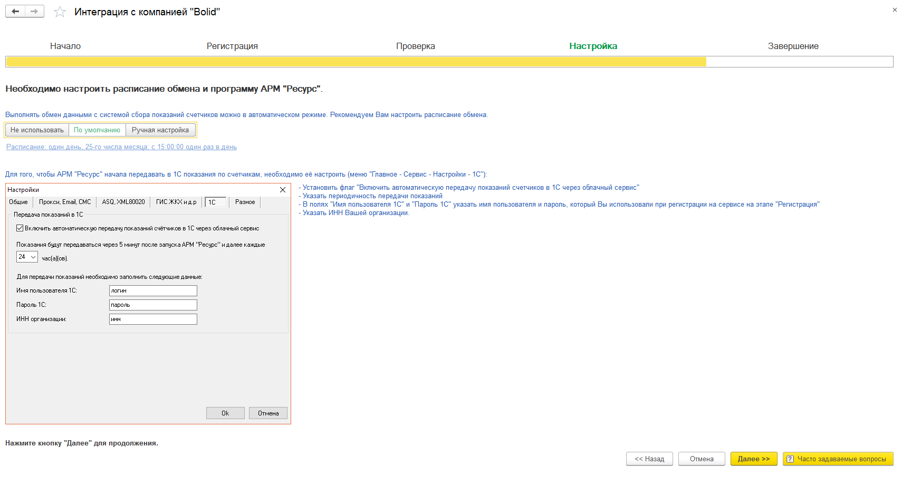Open the Прокси, Email, СМС tab

pos(65,202)
